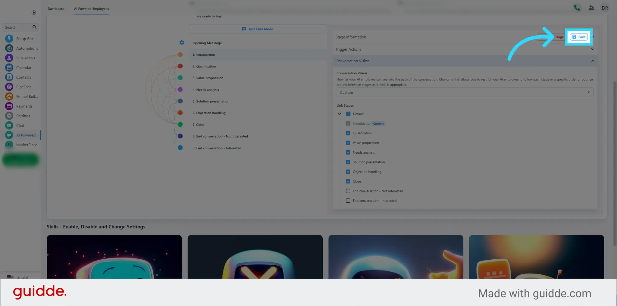Screen dimensions: 617x306
Task: Click the Opening Message row
Action: point(258,43)
